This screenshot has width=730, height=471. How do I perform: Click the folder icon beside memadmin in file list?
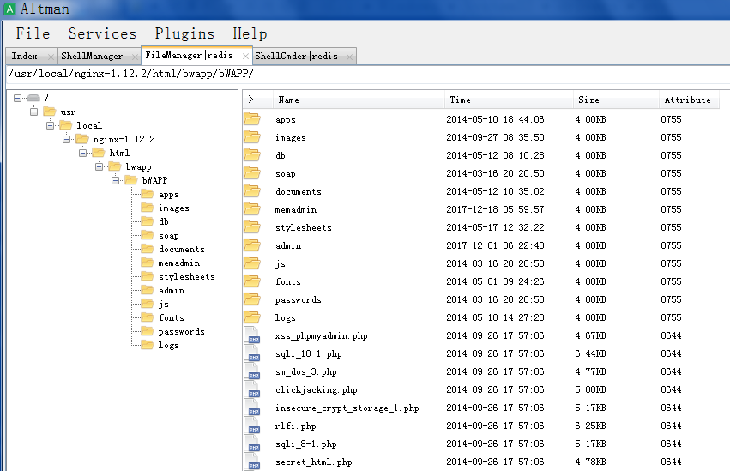[251, 209]
